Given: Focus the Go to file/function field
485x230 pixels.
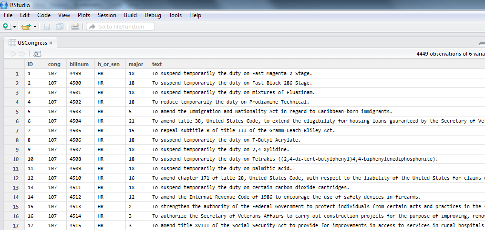Looking at the screenshot, I should tap(120, 27).
